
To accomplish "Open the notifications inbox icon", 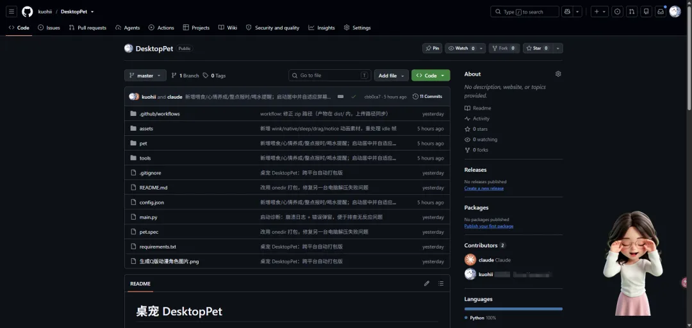I will tap(661, 12).
